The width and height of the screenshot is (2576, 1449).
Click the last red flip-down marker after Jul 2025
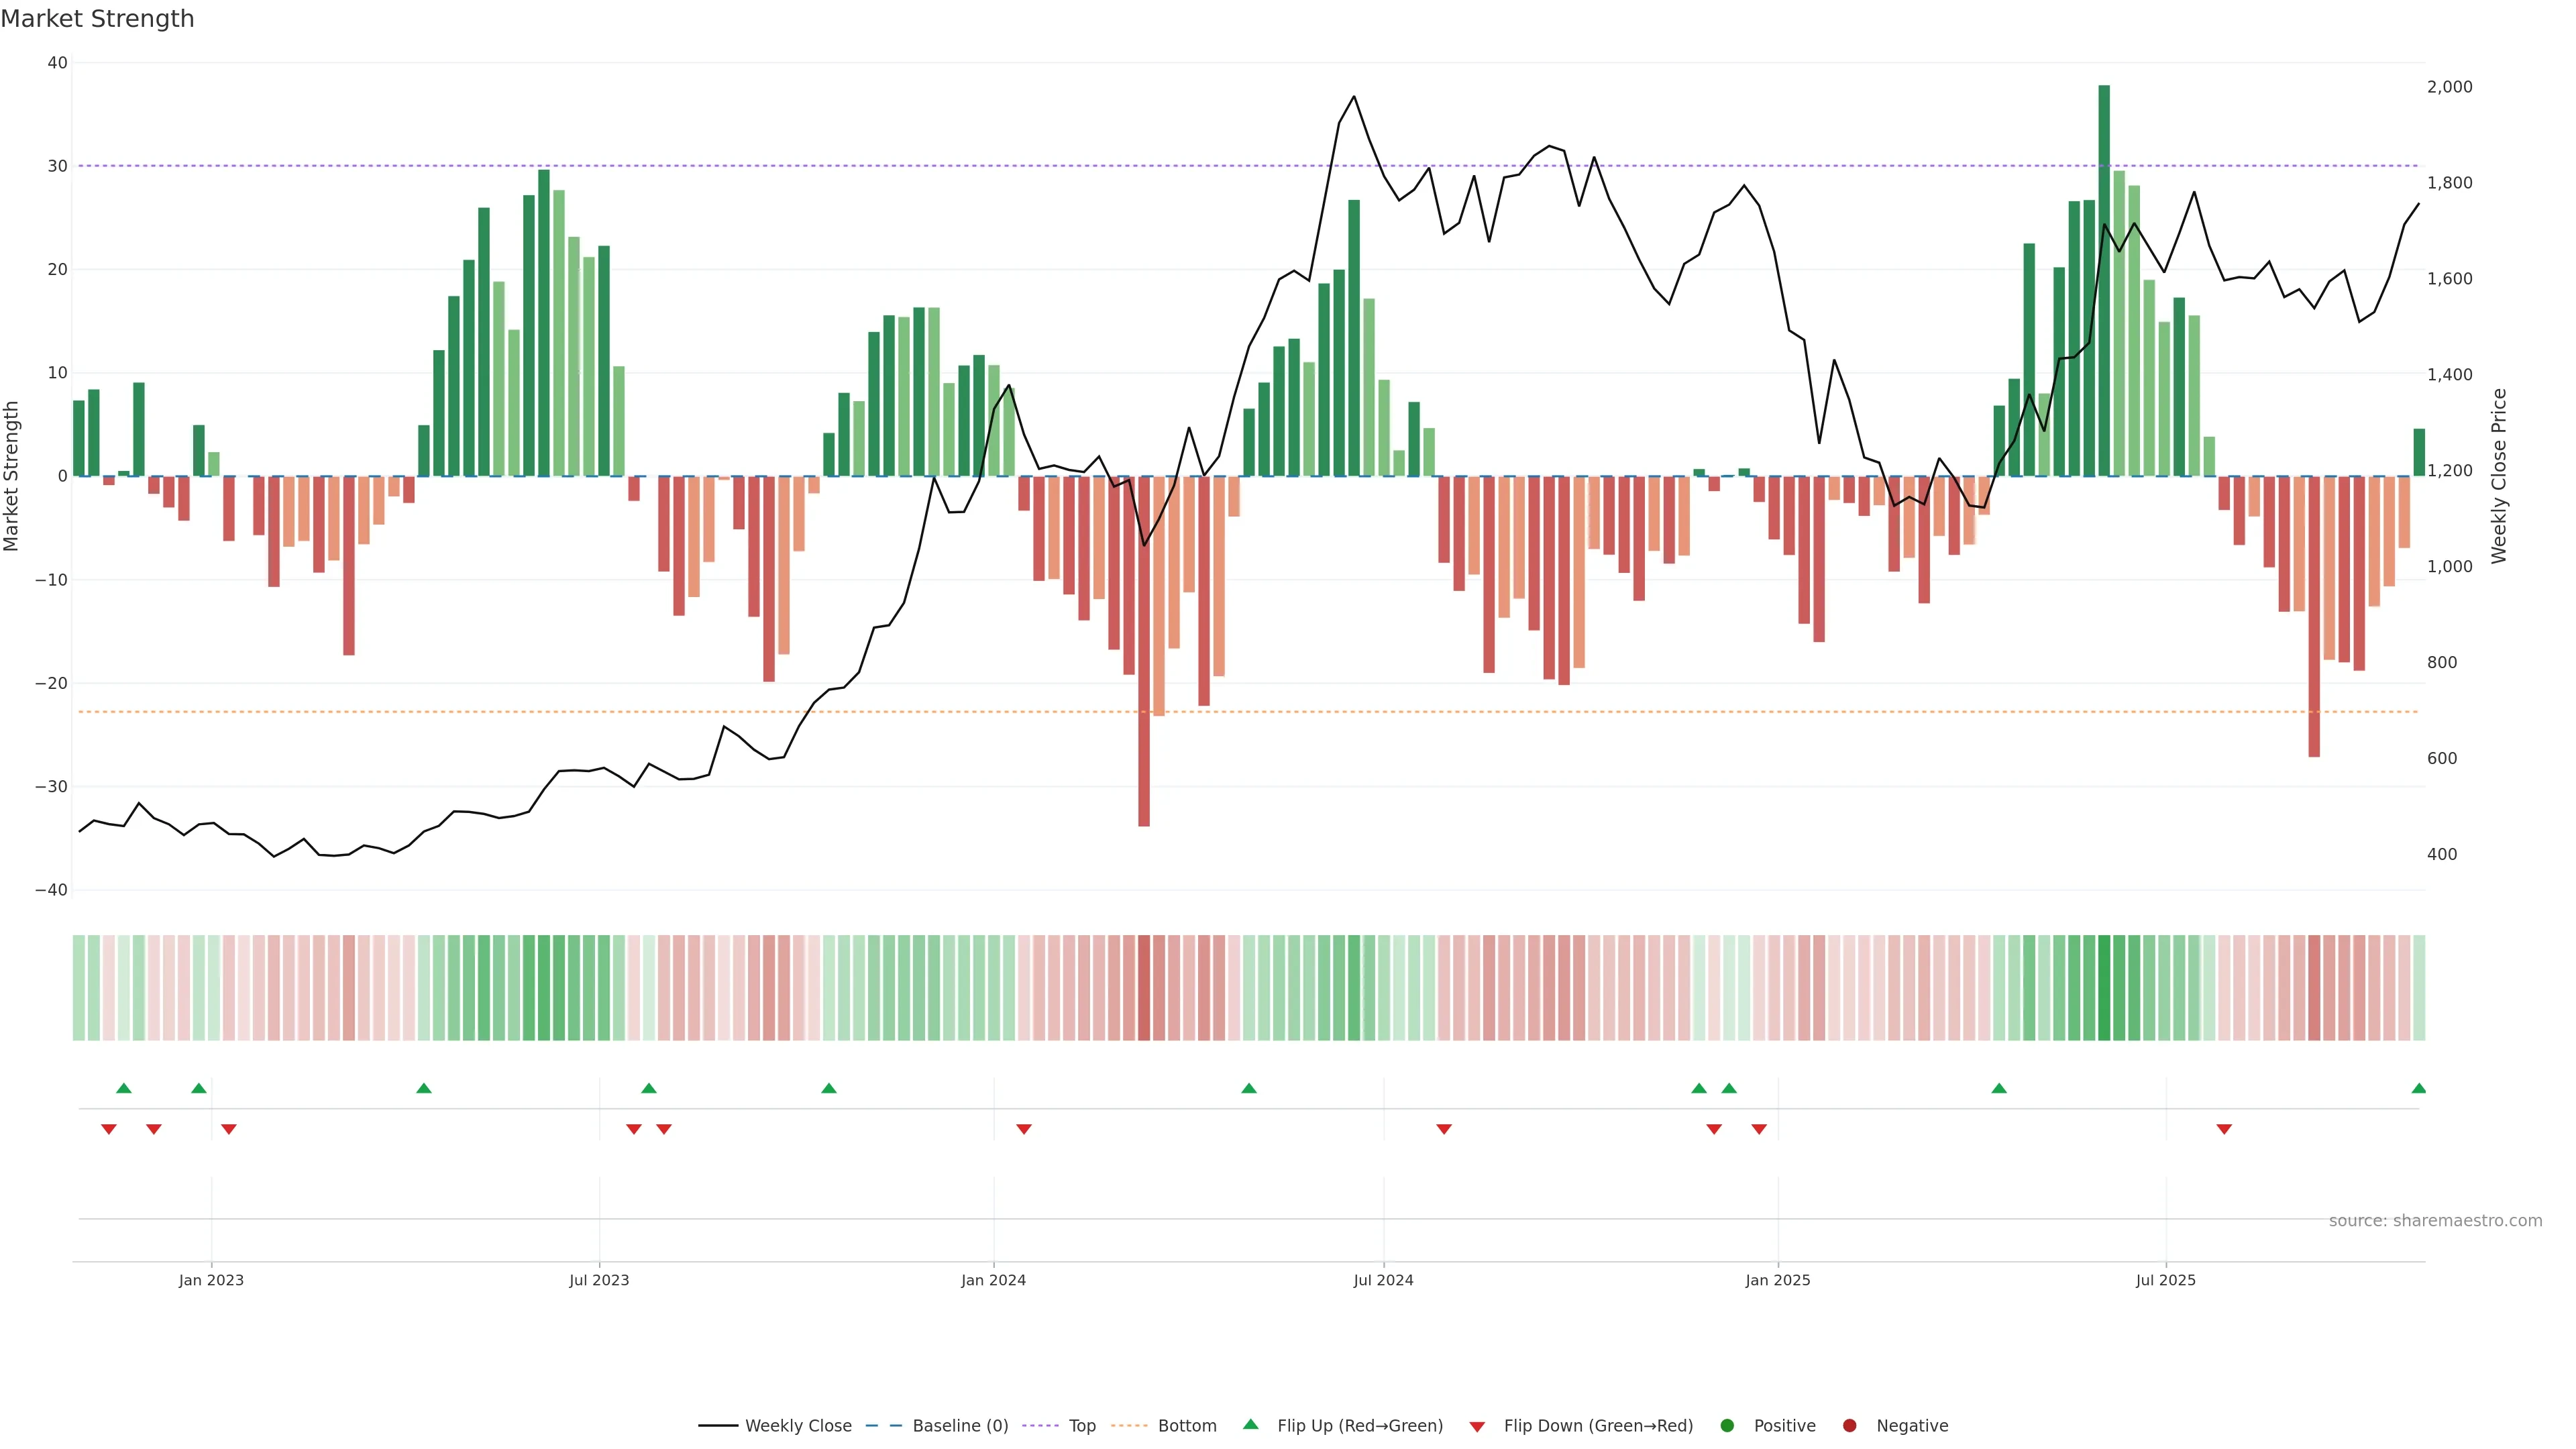point(2224,1129)
